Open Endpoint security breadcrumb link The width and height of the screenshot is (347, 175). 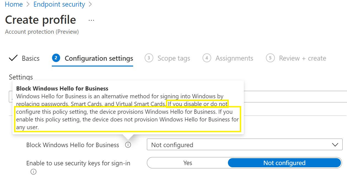[x=59, y=5]
